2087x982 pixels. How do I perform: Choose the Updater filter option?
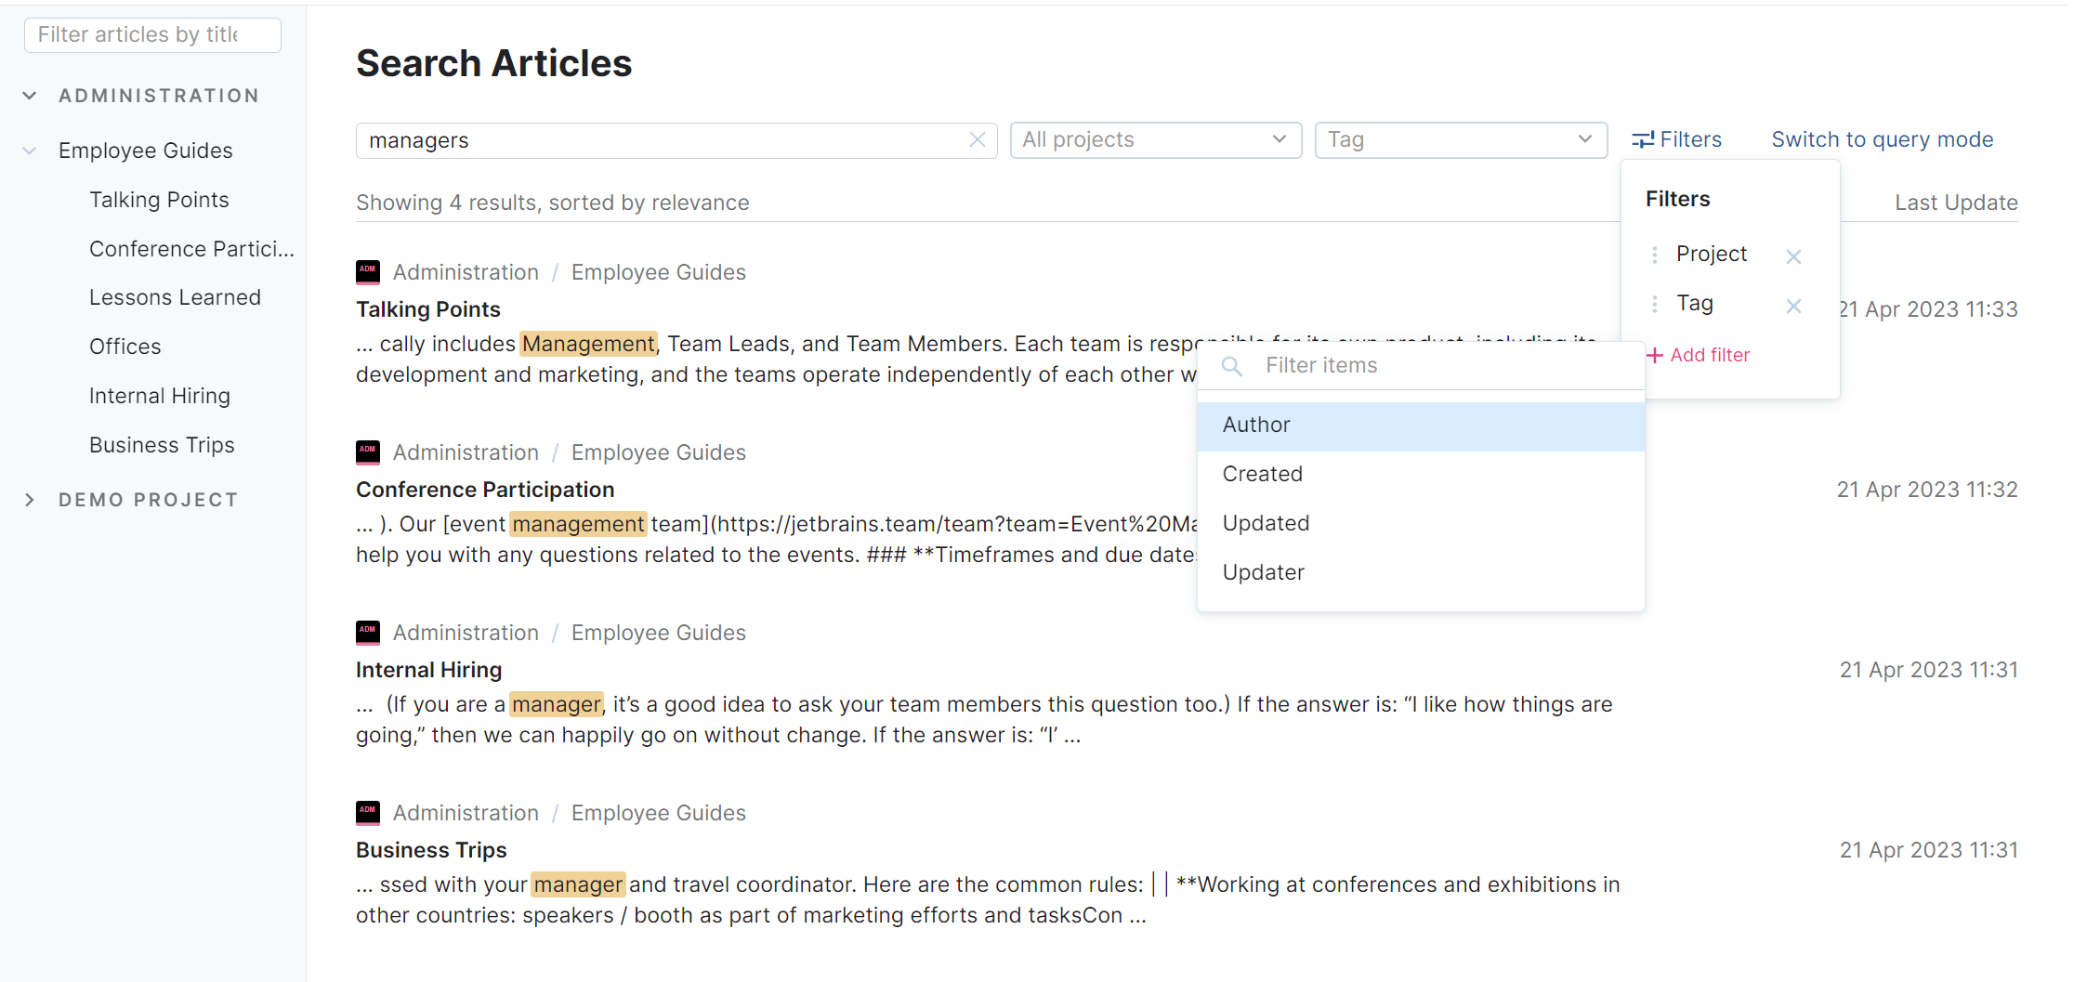click(1264, 573)
